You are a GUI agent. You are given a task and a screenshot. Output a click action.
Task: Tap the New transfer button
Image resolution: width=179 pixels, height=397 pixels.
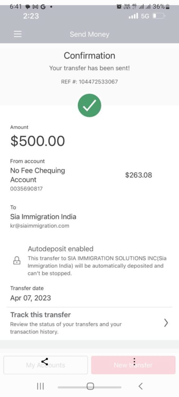tap(133, 365)
